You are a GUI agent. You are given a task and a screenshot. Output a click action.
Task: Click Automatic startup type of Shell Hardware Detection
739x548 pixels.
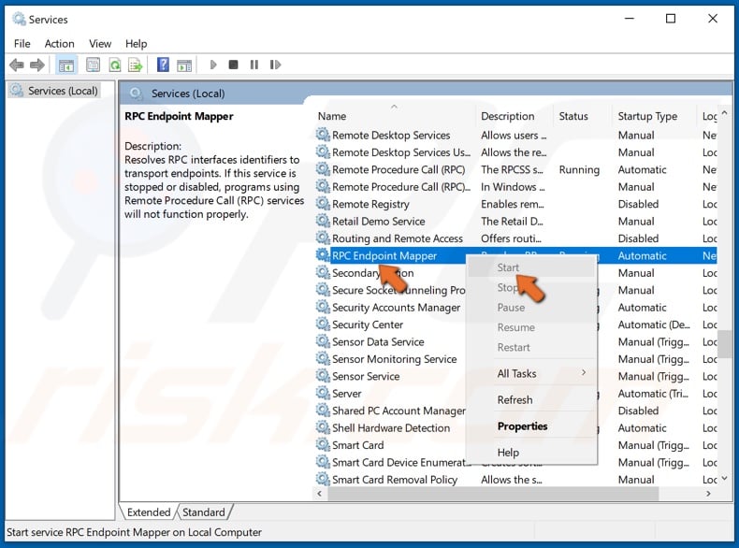[x=642, y=428]
